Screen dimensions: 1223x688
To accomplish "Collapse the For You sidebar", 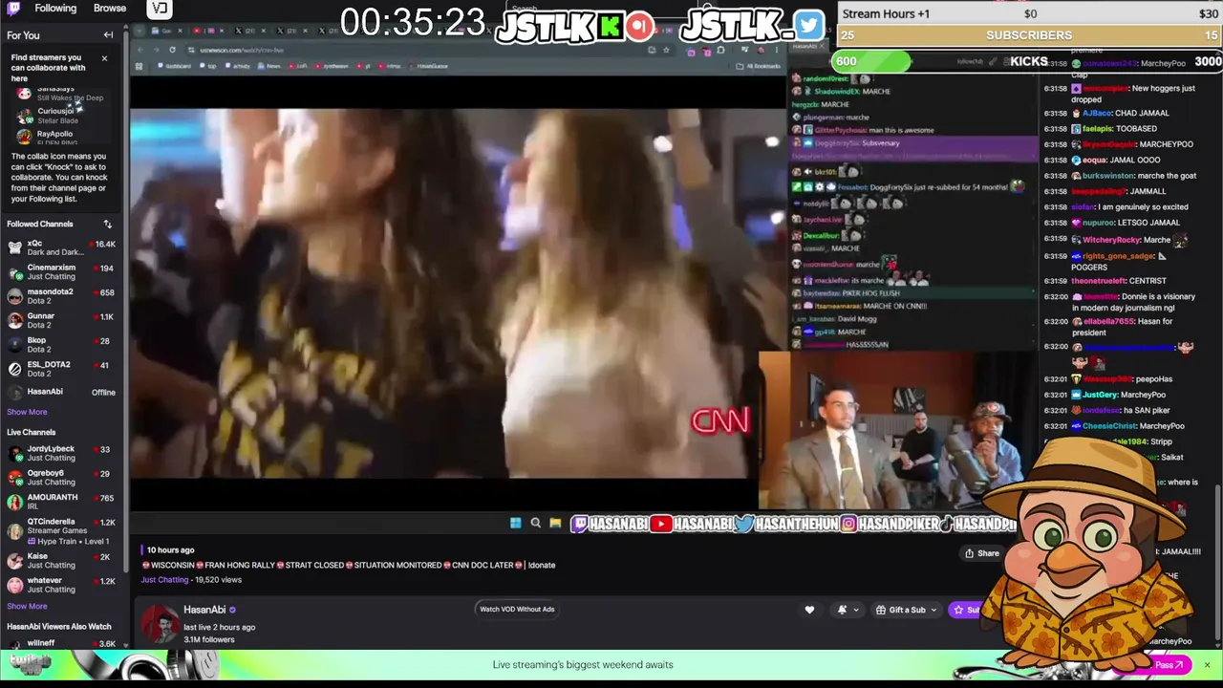I will coord(108,35).
